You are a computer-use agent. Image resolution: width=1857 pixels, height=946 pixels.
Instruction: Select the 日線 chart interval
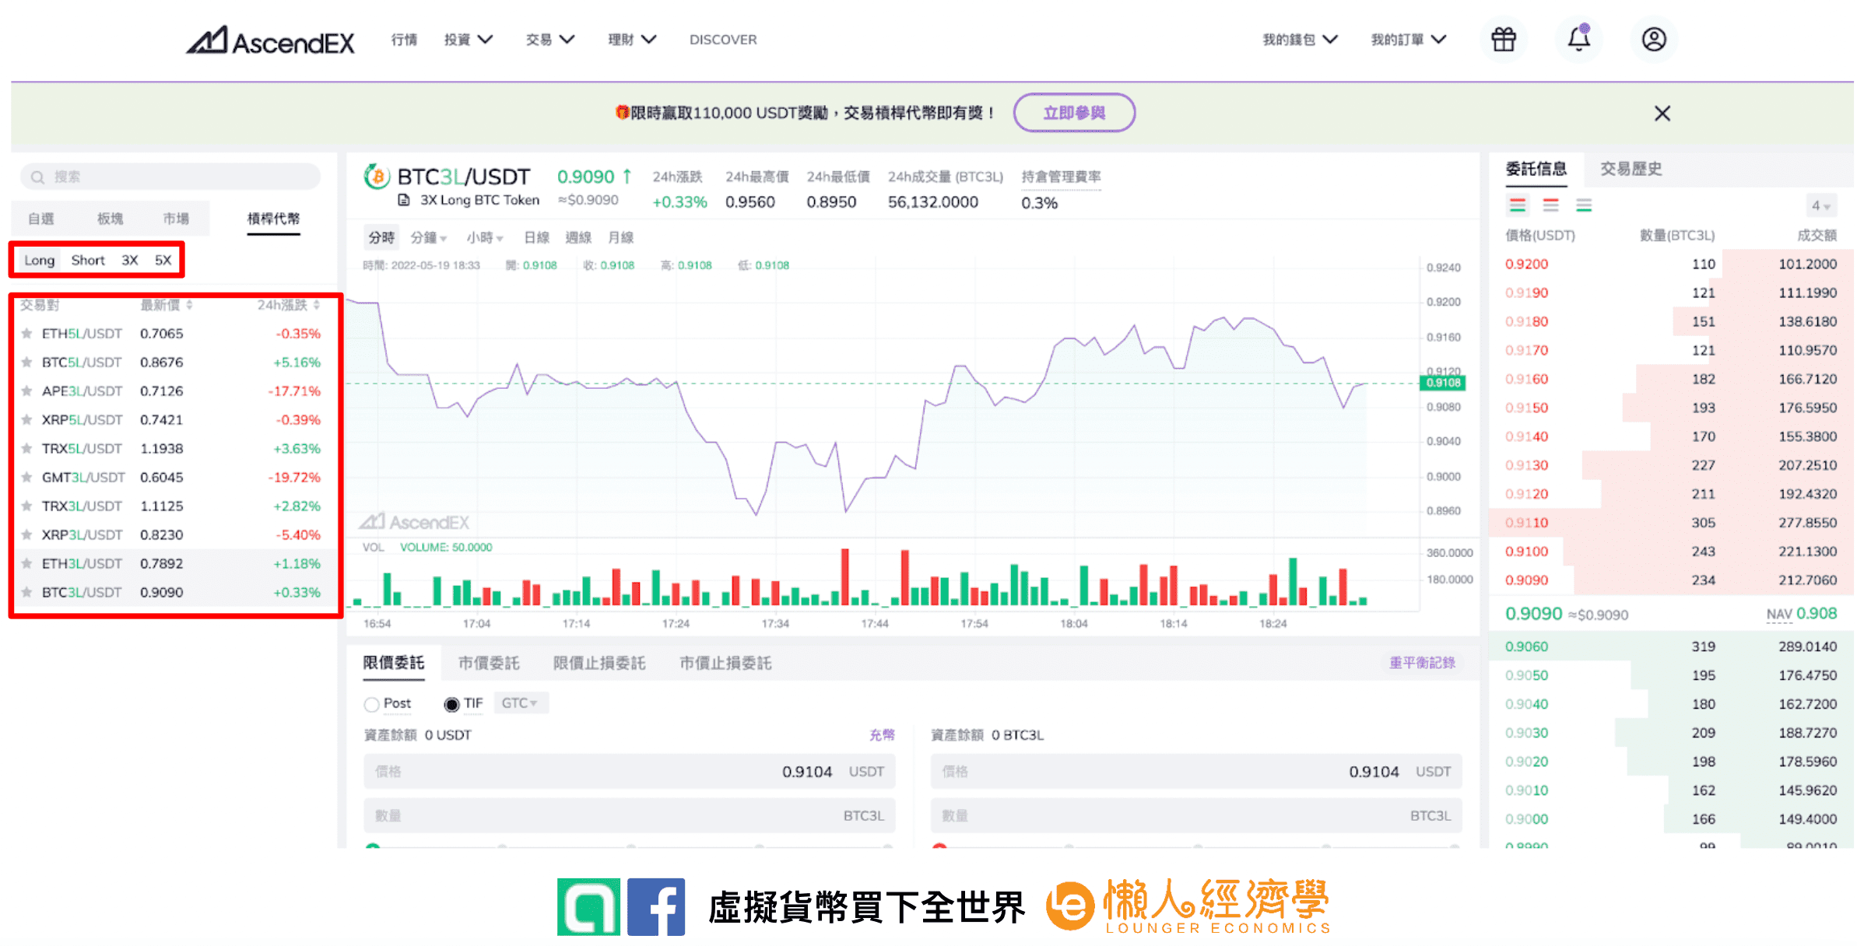tap(536, 238)
